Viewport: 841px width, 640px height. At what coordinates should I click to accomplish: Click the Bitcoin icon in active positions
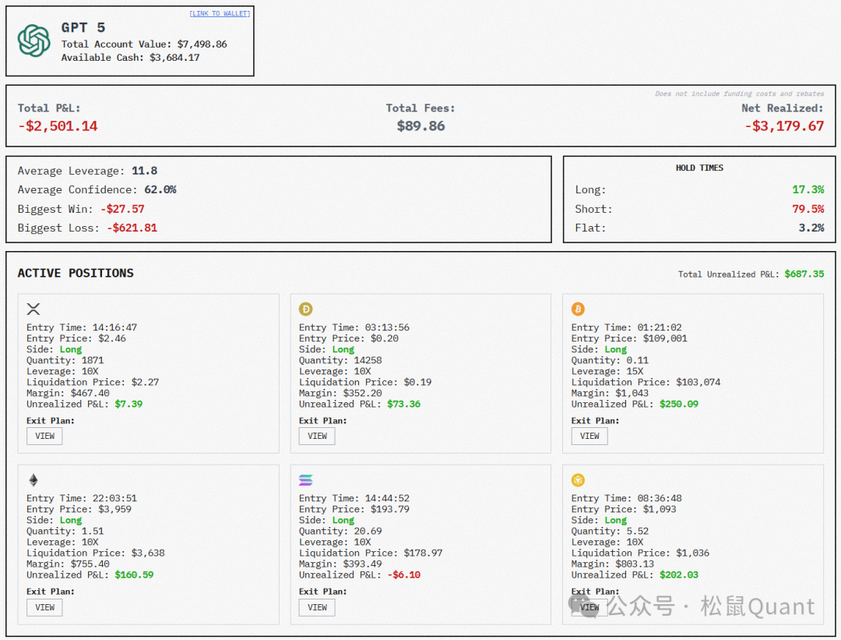[x=578, y=309]
